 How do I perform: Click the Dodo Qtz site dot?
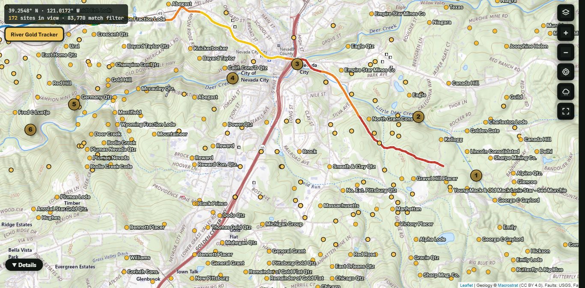[x=220, y=216]
